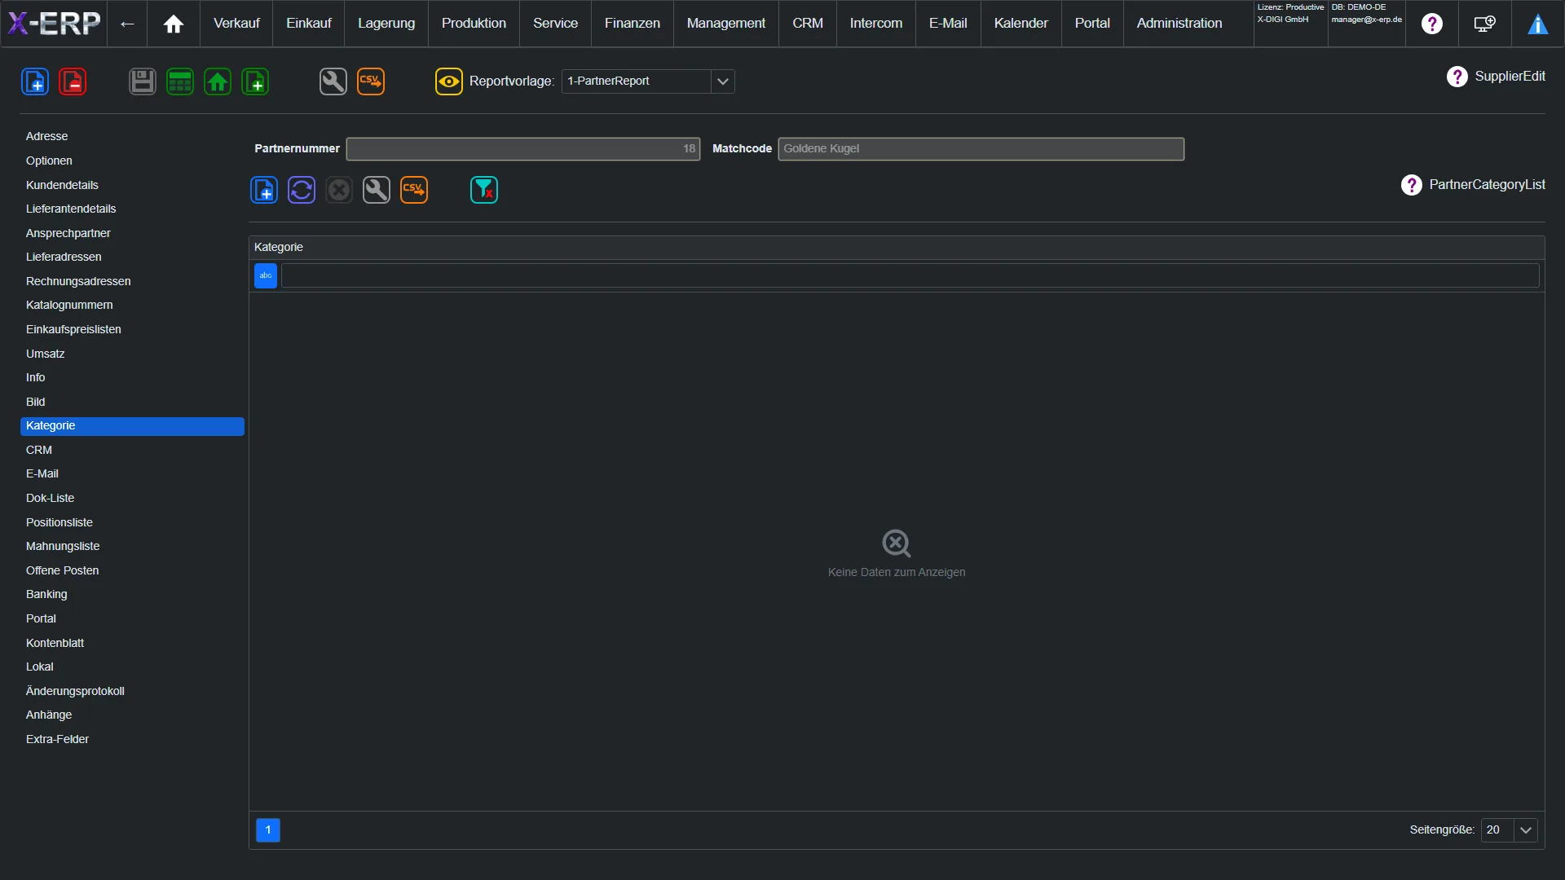The width and height of the screenshot is (1565, 880).
Task: Open Anhänge in sidebar
Action: pyautogui.click(x=132, y=715)
